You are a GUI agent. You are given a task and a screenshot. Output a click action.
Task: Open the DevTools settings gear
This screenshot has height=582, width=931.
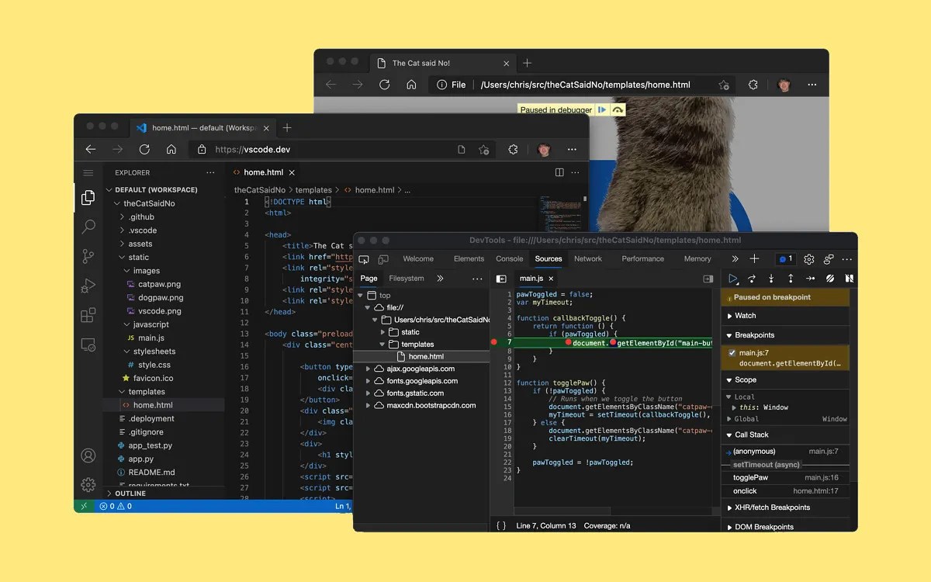(808, 259)
